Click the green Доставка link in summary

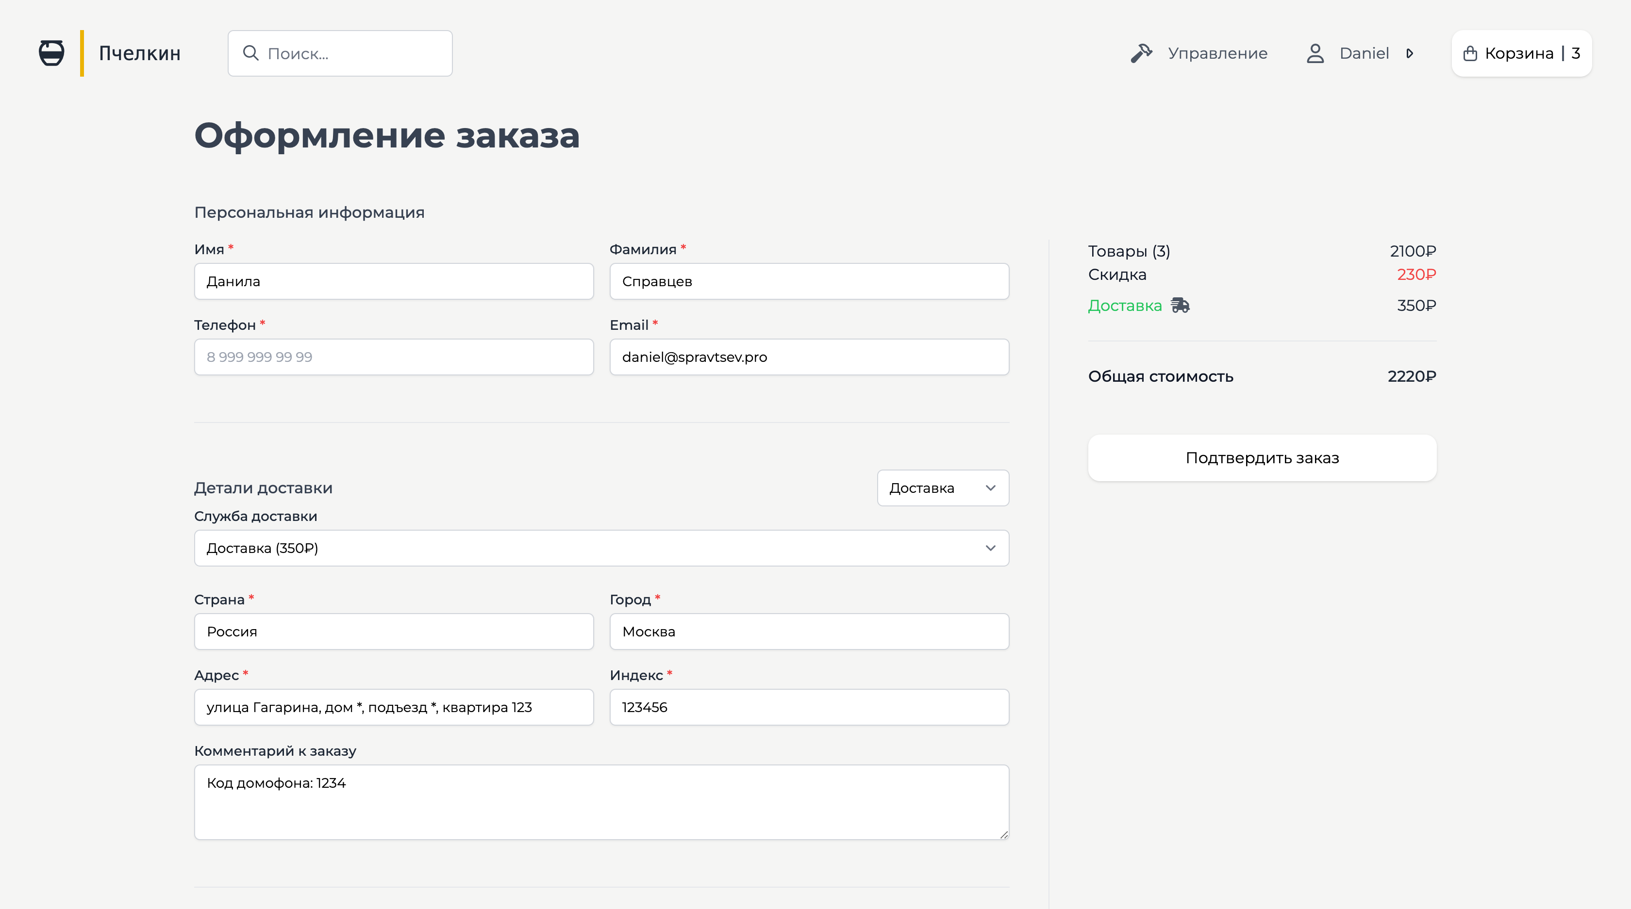pyautogui.click(x=1125, y=306)
